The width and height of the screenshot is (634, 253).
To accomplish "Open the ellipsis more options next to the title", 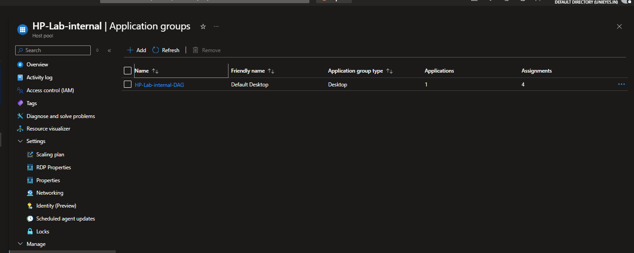I will 216,27.
